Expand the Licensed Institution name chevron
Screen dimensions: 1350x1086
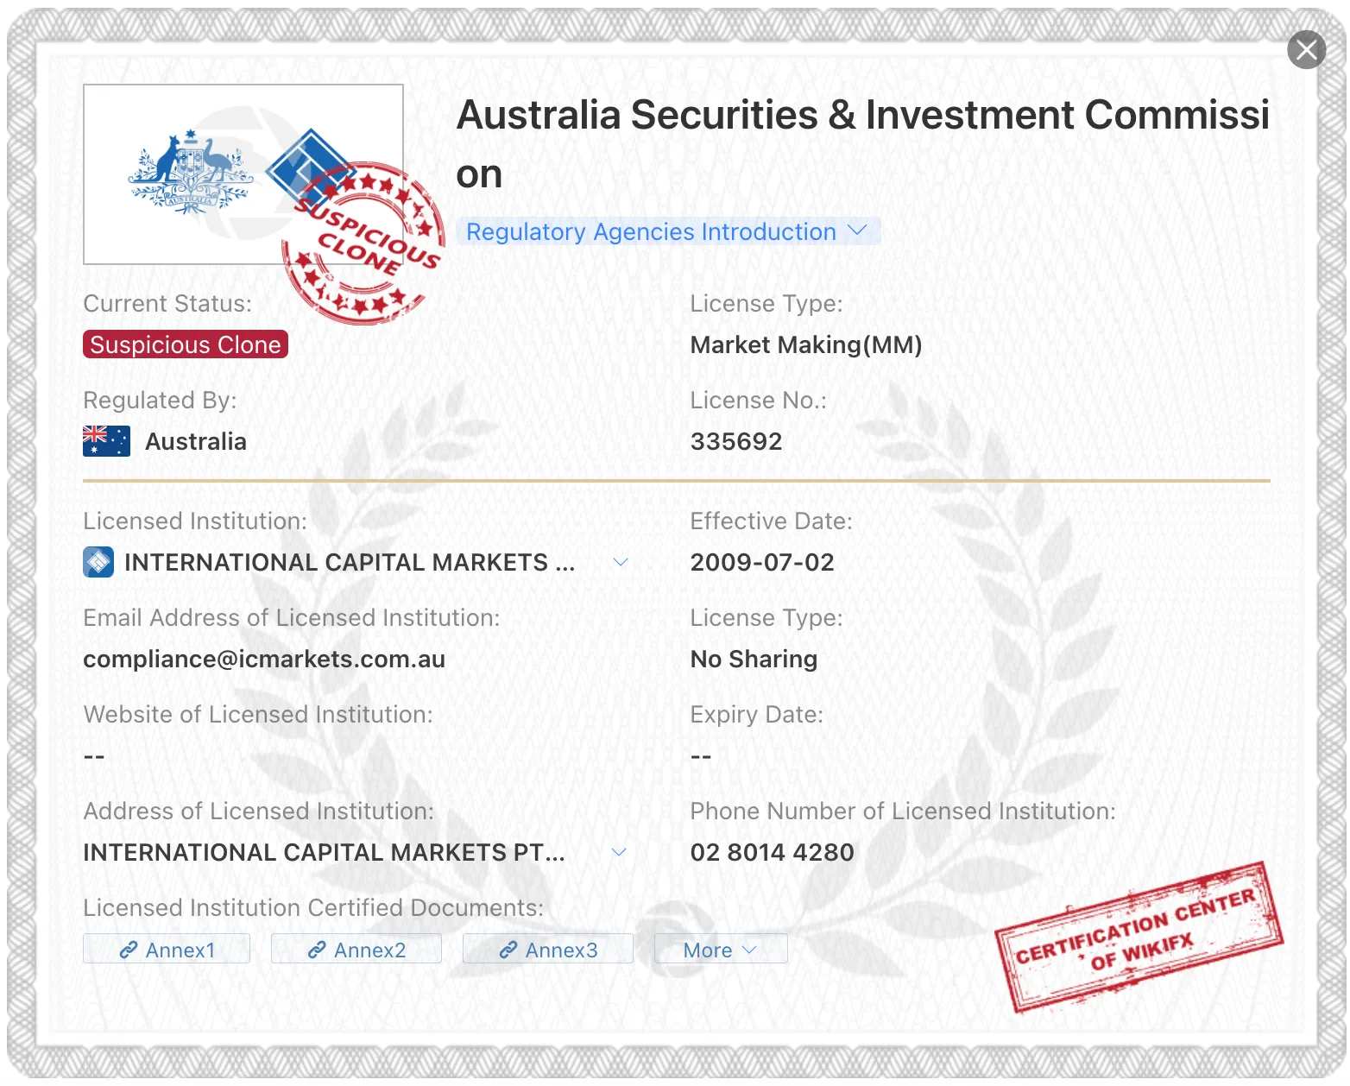tap(620, 562)
